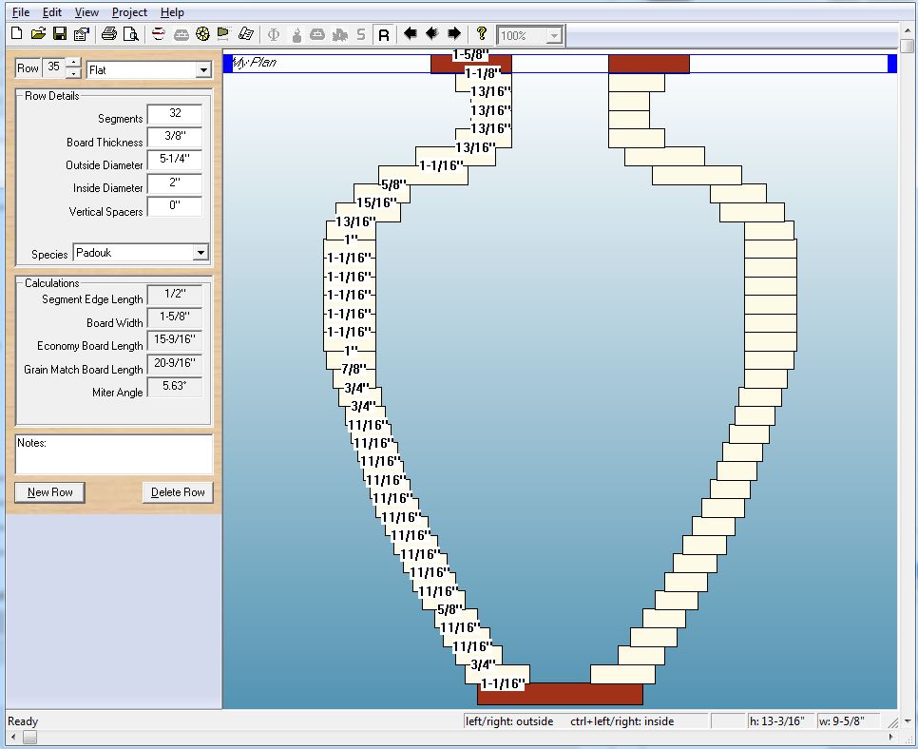
Task: Click the New file icon
Action: pos(16,34)
